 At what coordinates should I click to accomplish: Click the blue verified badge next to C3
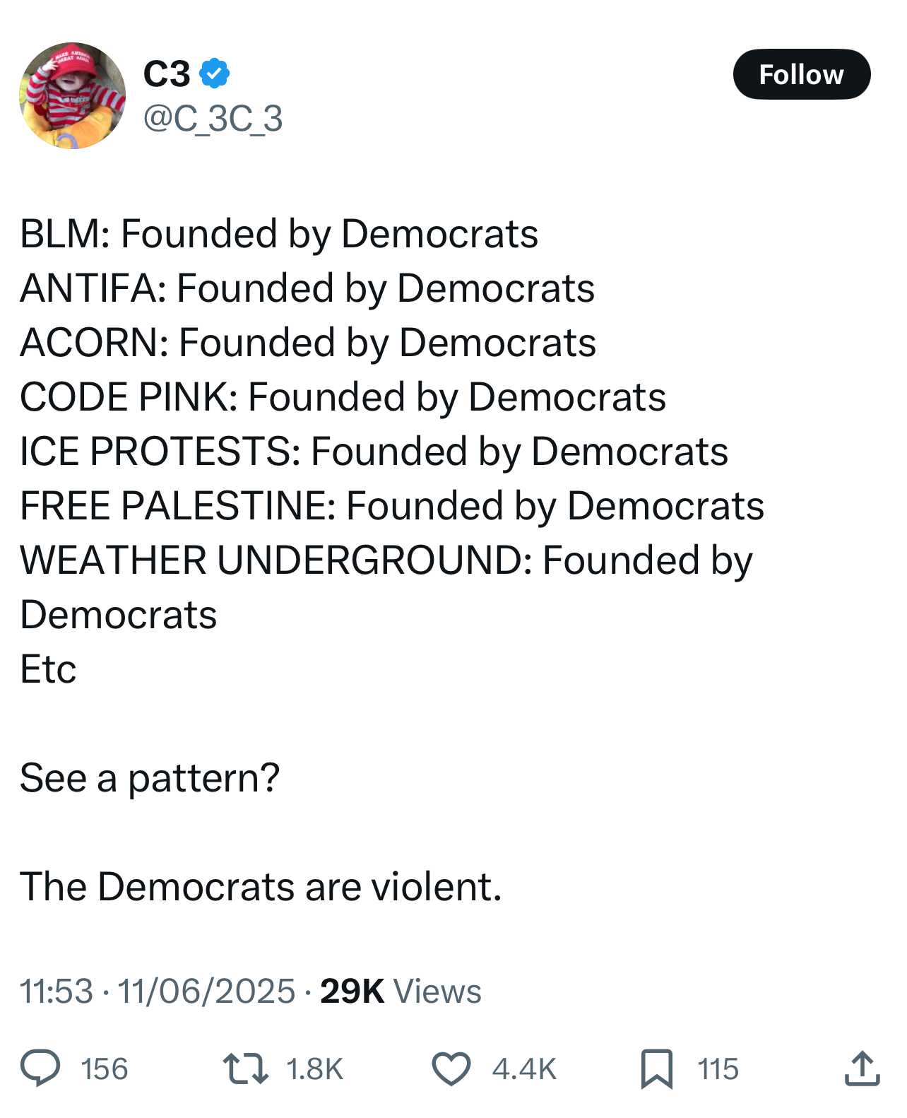pos(215,73)
